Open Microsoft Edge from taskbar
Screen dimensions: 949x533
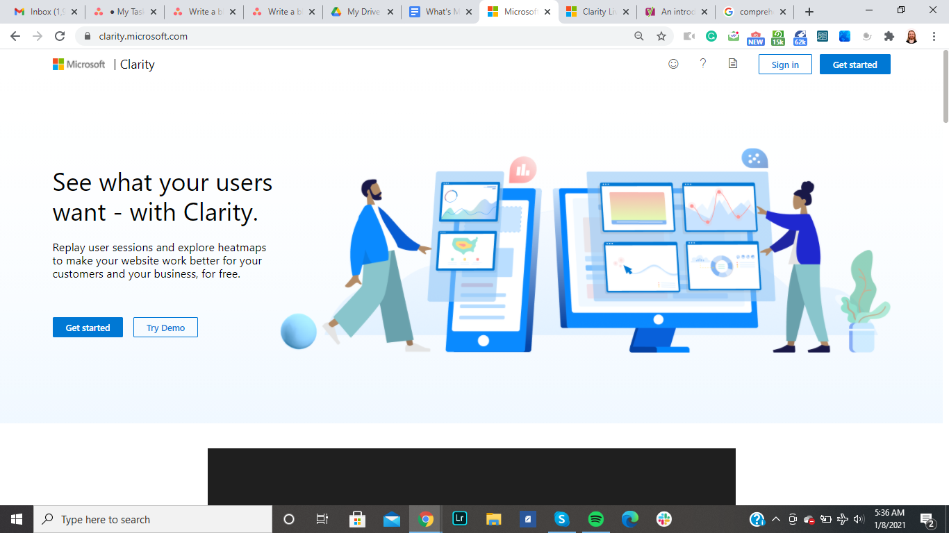click(x=629, y=519)
